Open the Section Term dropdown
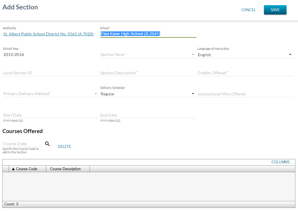Viewport: 298px width, 211px height. click(x=147, y=55)
